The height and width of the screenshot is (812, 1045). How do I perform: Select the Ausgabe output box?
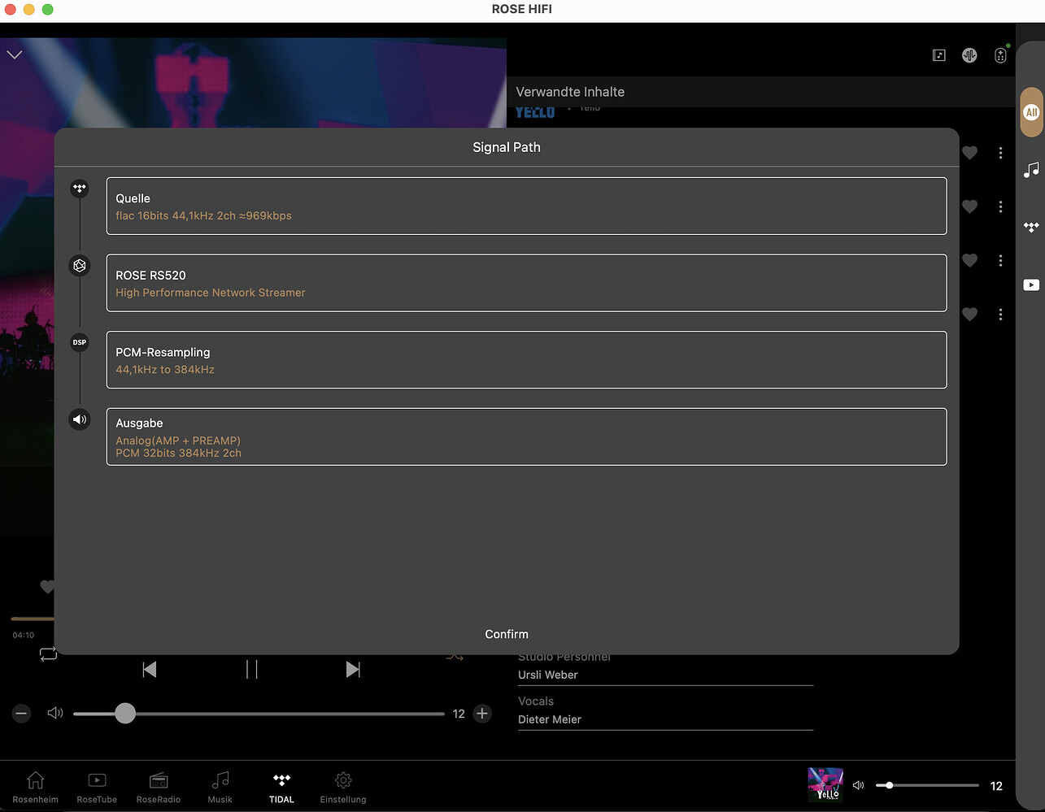click(x=526, y=436)
